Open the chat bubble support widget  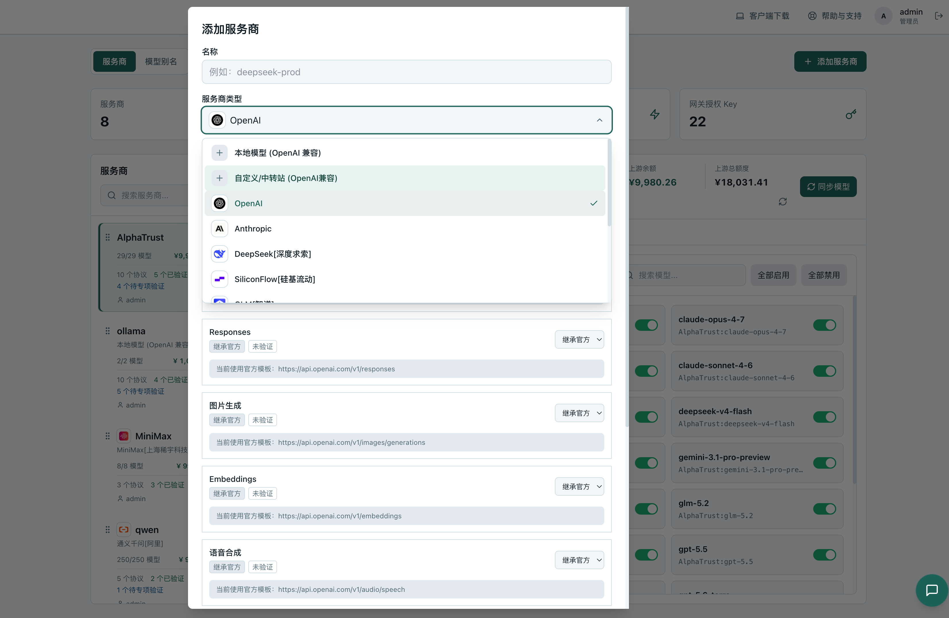coord(932,590)
